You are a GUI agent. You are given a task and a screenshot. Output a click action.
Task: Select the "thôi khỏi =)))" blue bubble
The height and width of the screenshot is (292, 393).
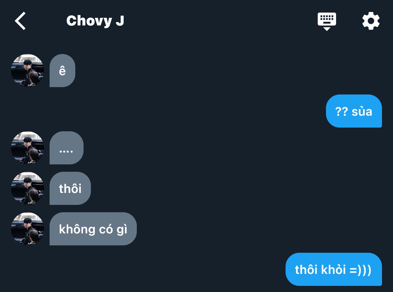[334, 269]
